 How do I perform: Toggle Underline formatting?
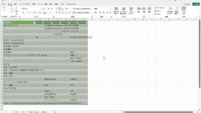(x=29, y=13)
